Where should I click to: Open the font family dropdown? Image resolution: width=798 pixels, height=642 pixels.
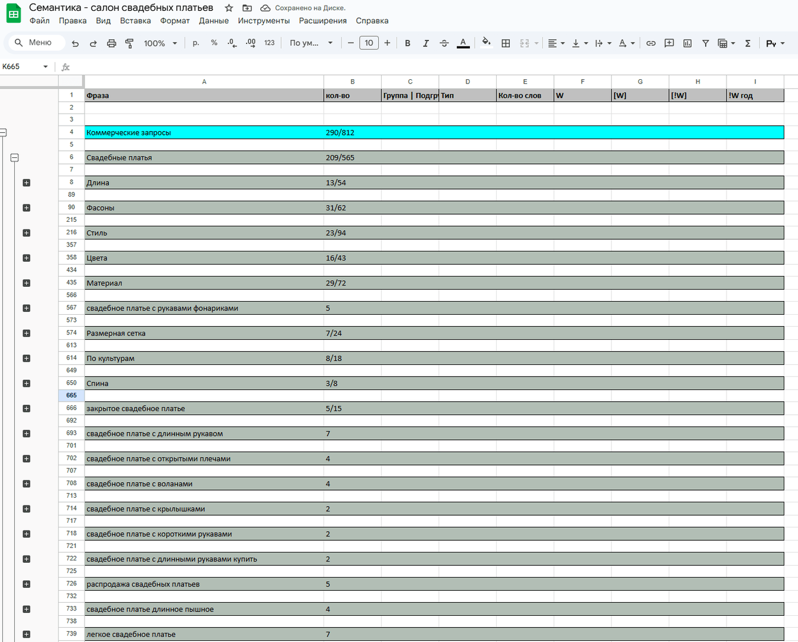[311, 43]
